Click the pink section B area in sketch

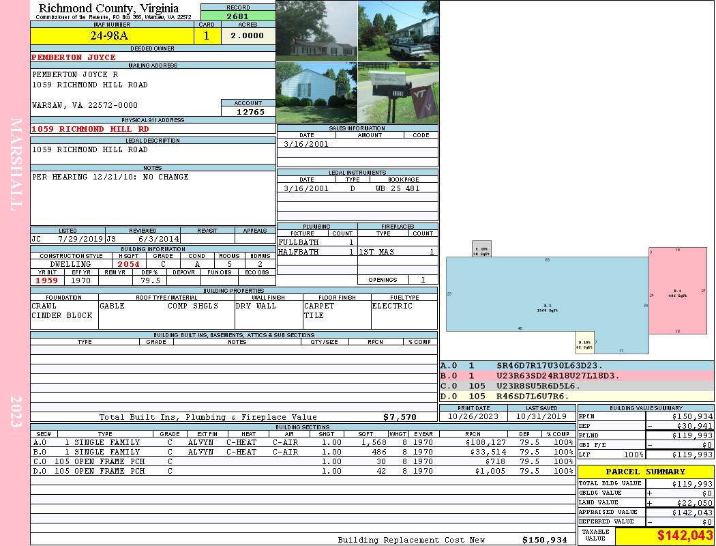676,291
